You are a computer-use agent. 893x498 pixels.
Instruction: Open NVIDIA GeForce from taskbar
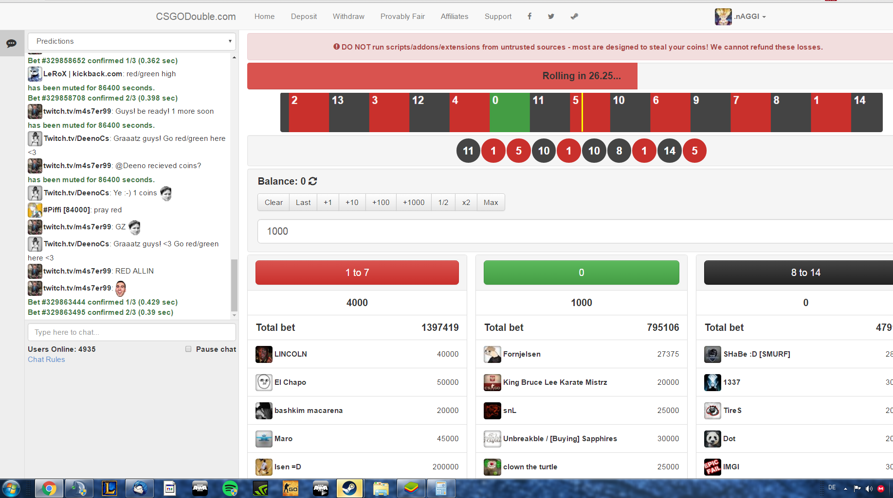pos(260,488)
